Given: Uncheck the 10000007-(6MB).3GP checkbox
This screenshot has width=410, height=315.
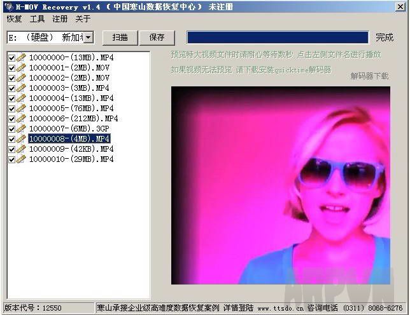Looking at the screenshot, I should click(x=11, y=129).
